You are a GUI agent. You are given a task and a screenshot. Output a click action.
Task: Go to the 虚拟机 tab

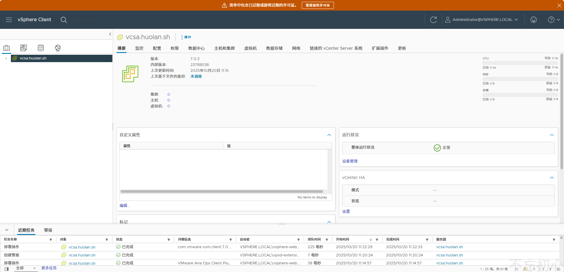(250, 48)
